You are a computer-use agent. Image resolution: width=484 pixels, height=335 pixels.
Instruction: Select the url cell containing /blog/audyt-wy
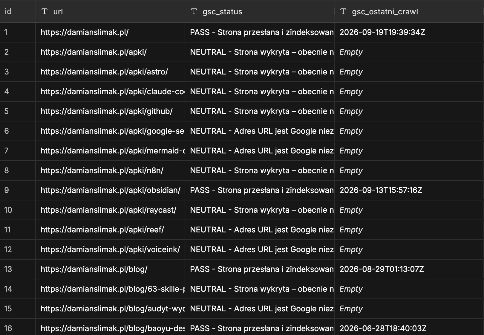click(x=110, y=309)
